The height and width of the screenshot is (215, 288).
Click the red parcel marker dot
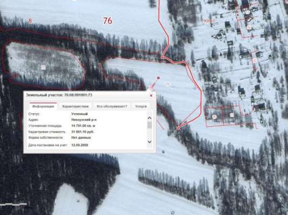tap(158, 78)
